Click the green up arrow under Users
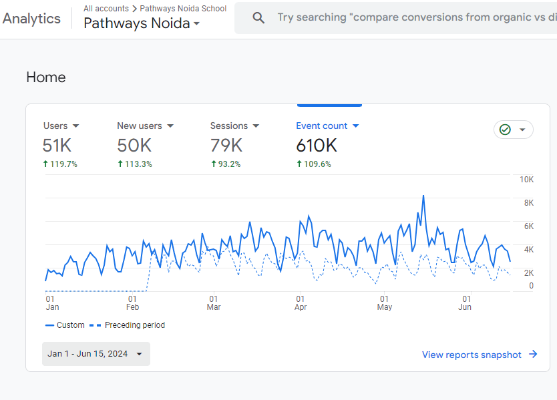557x400 pixels. [45, 164]
